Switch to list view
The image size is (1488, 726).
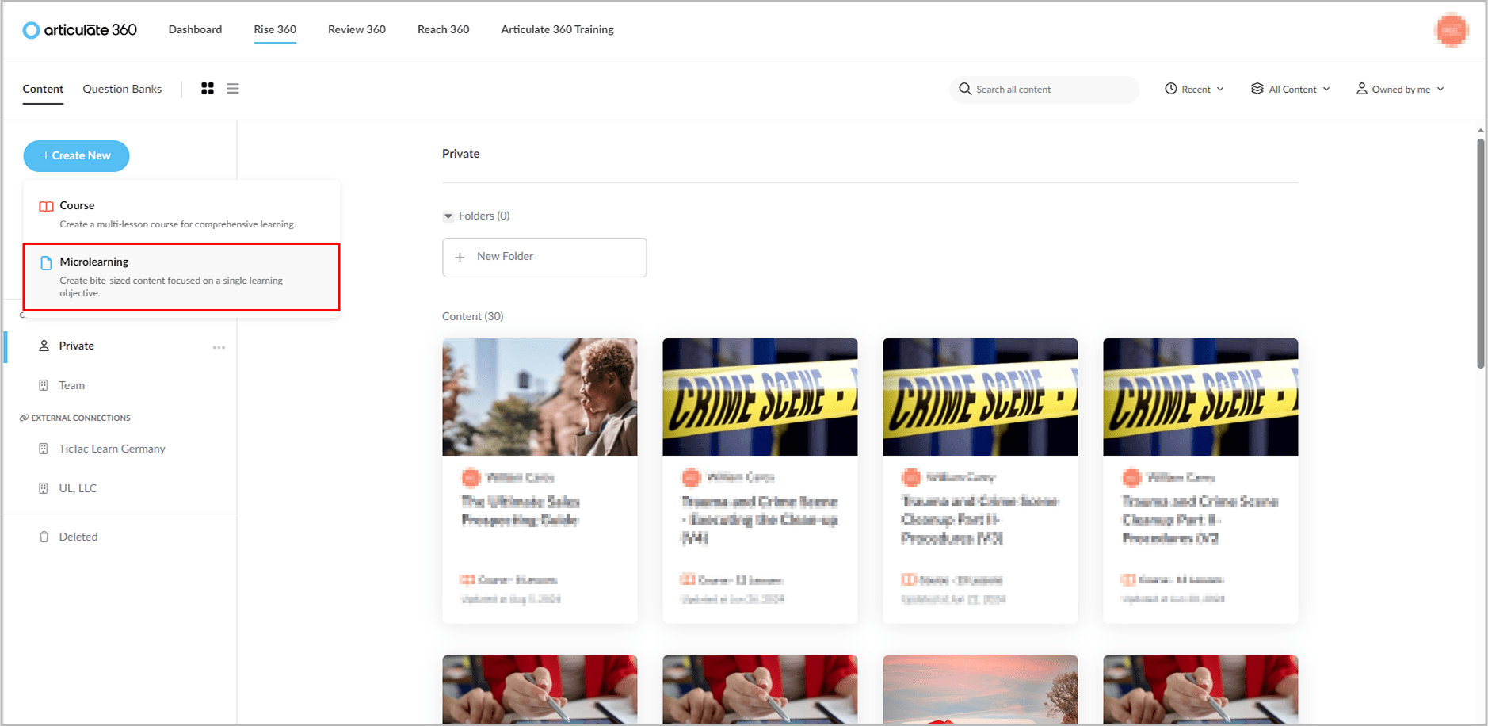pos(232,88)
